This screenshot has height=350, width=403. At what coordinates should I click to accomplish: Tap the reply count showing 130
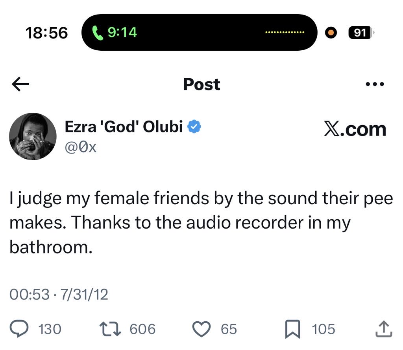point(51,329)
